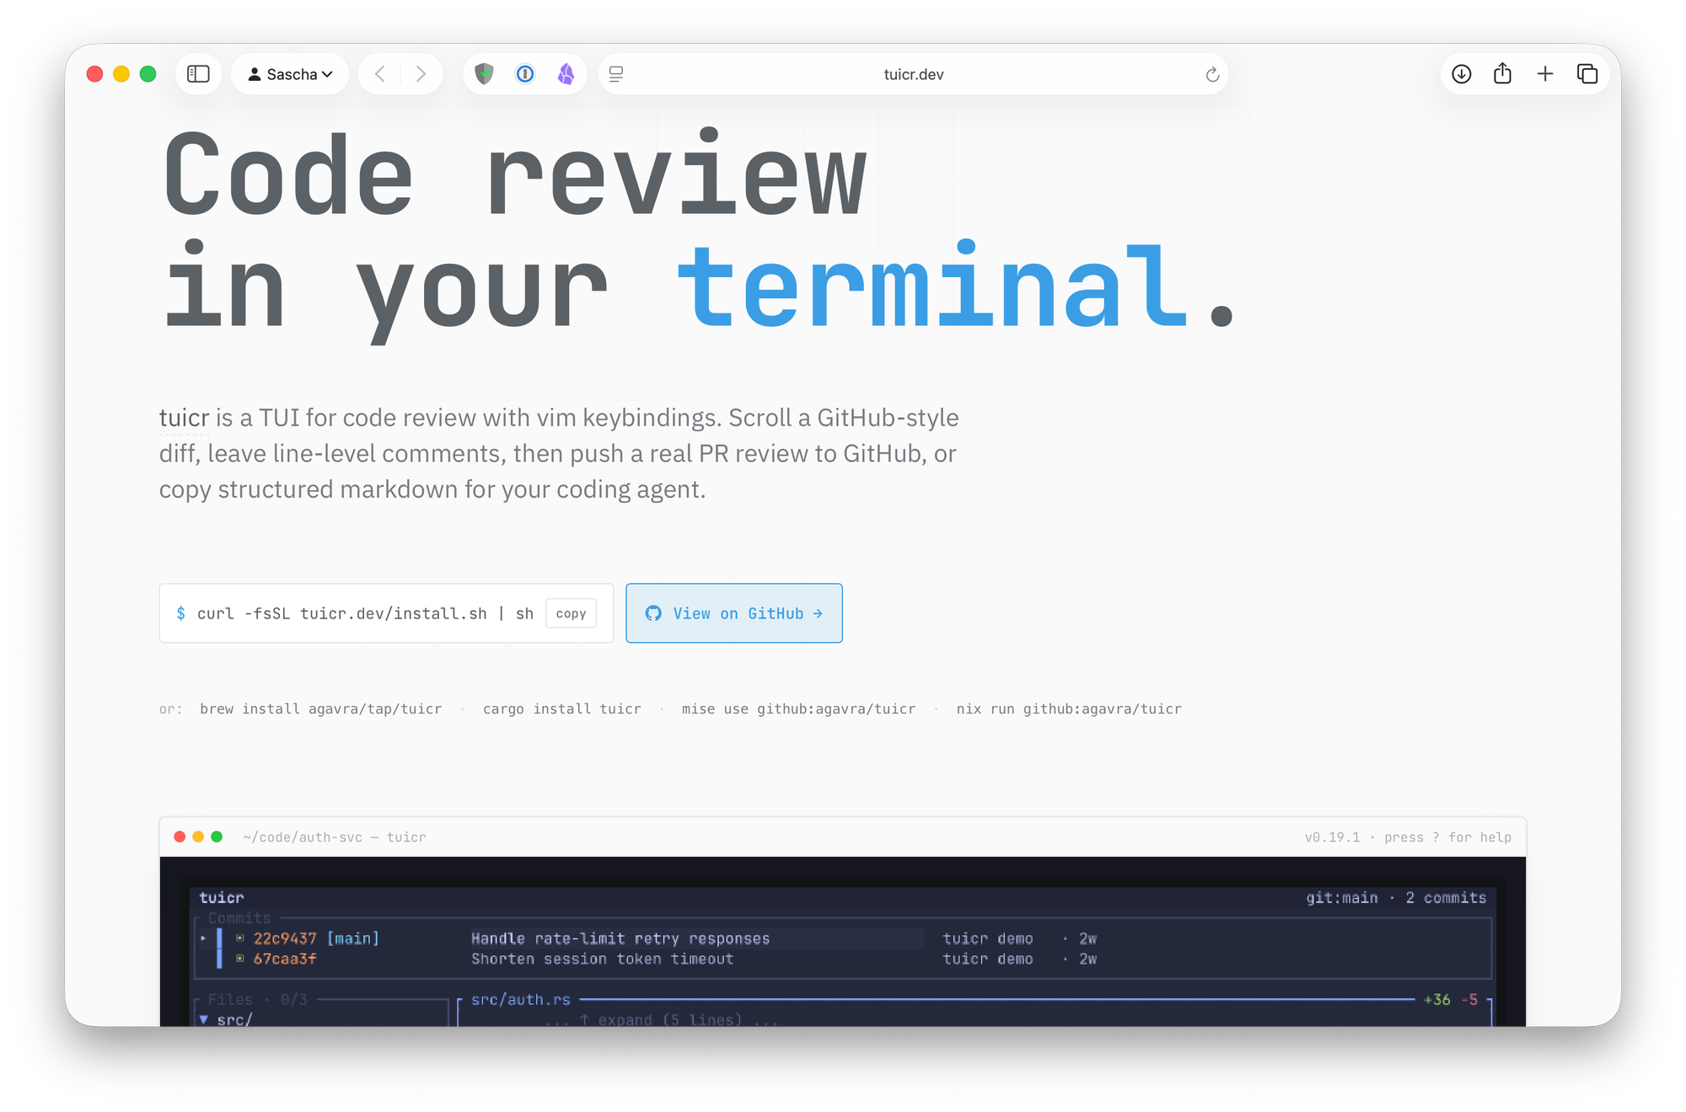Copy the curl install command

click(x=571, y=613)
